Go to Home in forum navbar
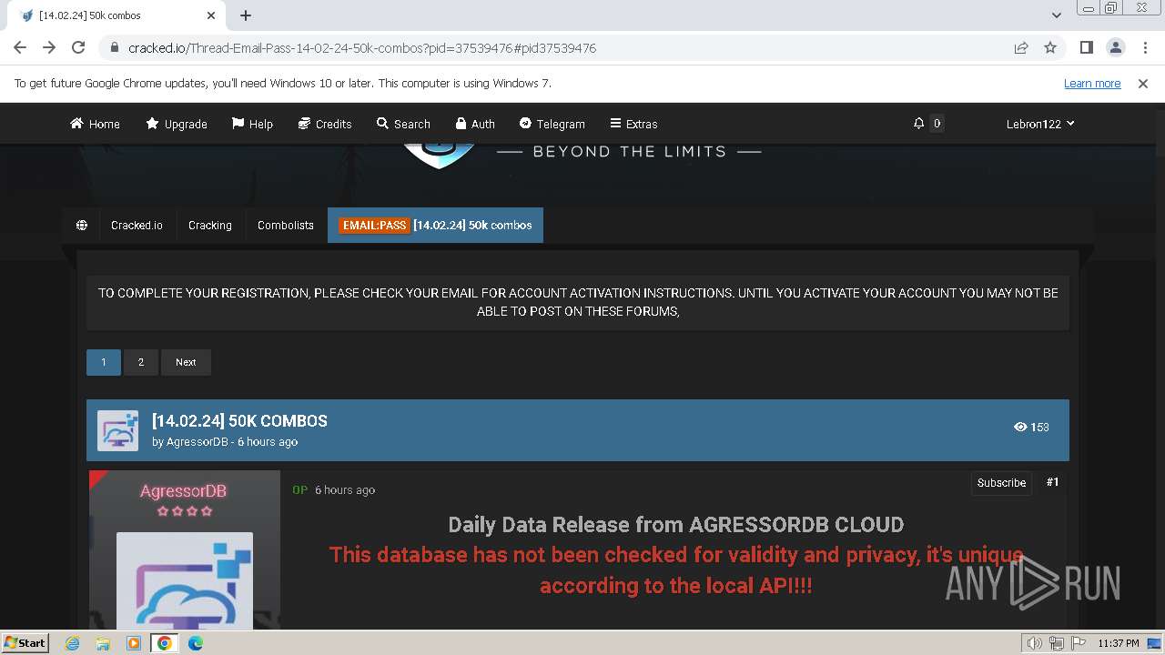The width and height of the screenshot is (1165, 655). tap(95, 124)
